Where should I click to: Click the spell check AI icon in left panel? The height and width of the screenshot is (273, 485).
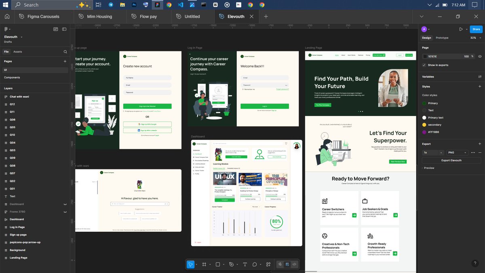point(55,29)
